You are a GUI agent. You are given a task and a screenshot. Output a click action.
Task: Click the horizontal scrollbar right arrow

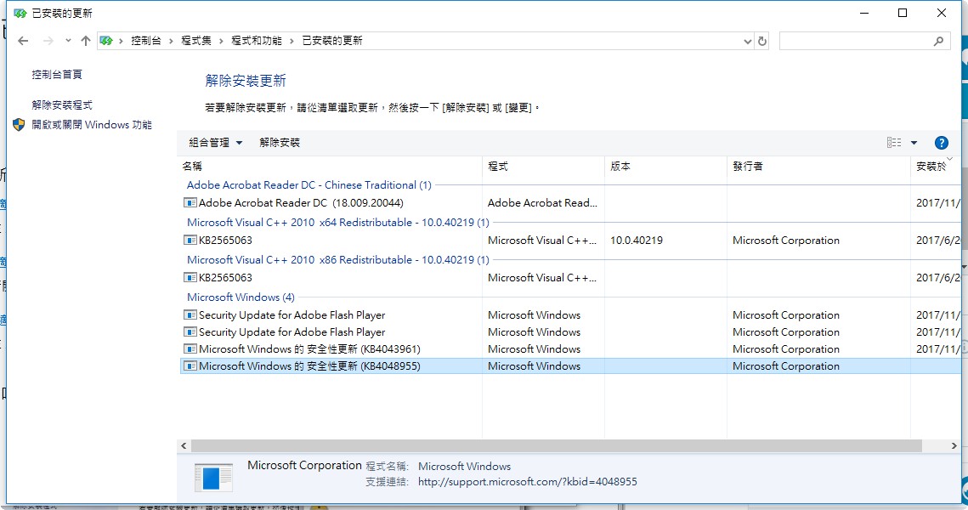tap(953, 445)
